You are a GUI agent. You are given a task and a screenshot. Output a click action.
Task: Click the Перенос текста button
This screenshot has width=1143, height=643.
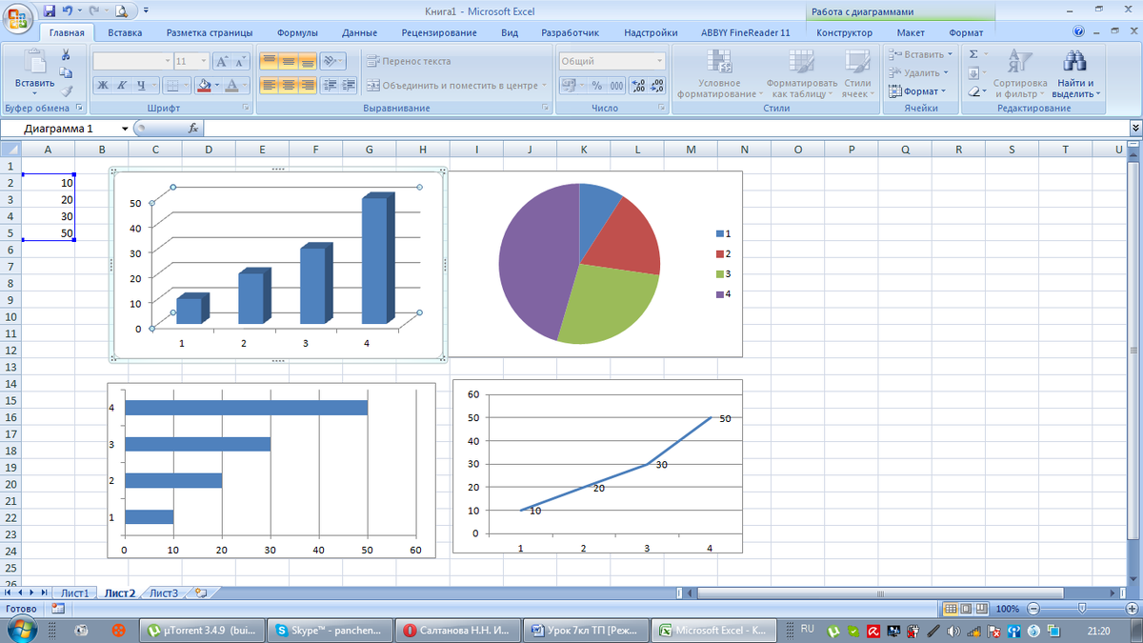click(410, 61)
